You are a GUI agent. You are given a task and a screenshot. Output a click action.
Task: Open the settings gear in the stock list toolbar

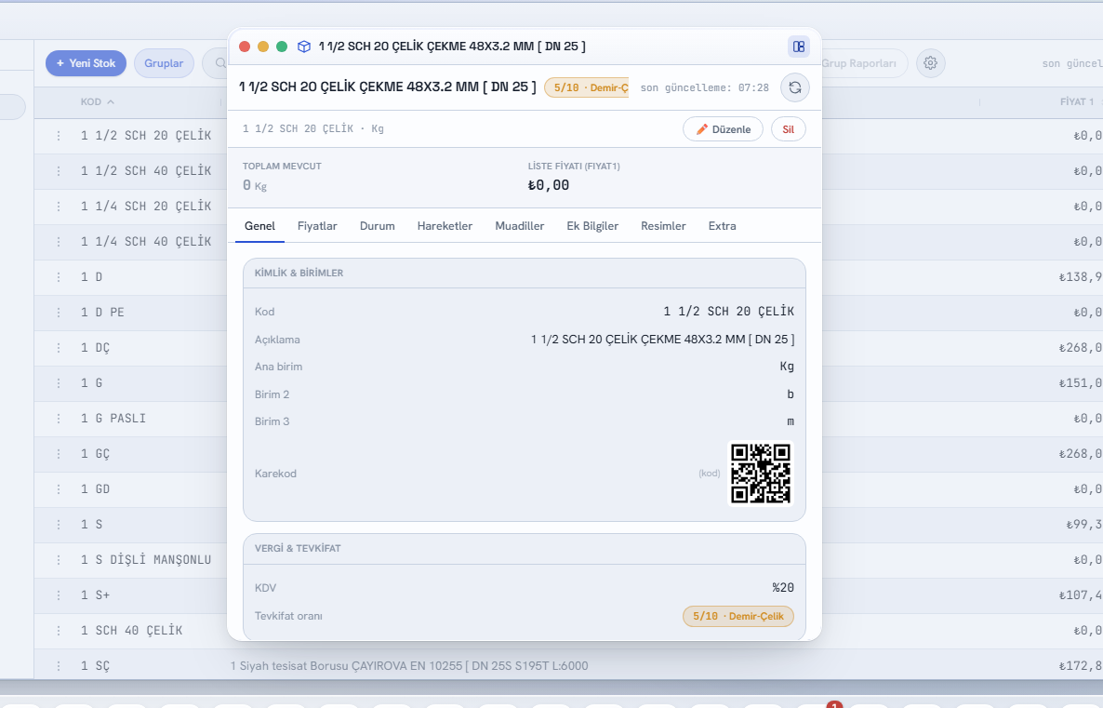tap(930, 63)
